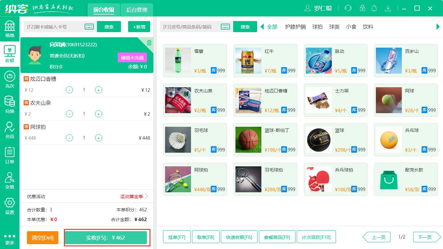The width and height of the screenshot is (443, 249).
Task: Switch to the 后台管理 tab
Action: [136, 10]
